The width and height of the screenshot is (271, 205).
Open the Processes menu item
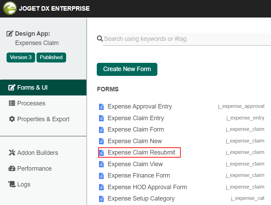coord(31,103)
